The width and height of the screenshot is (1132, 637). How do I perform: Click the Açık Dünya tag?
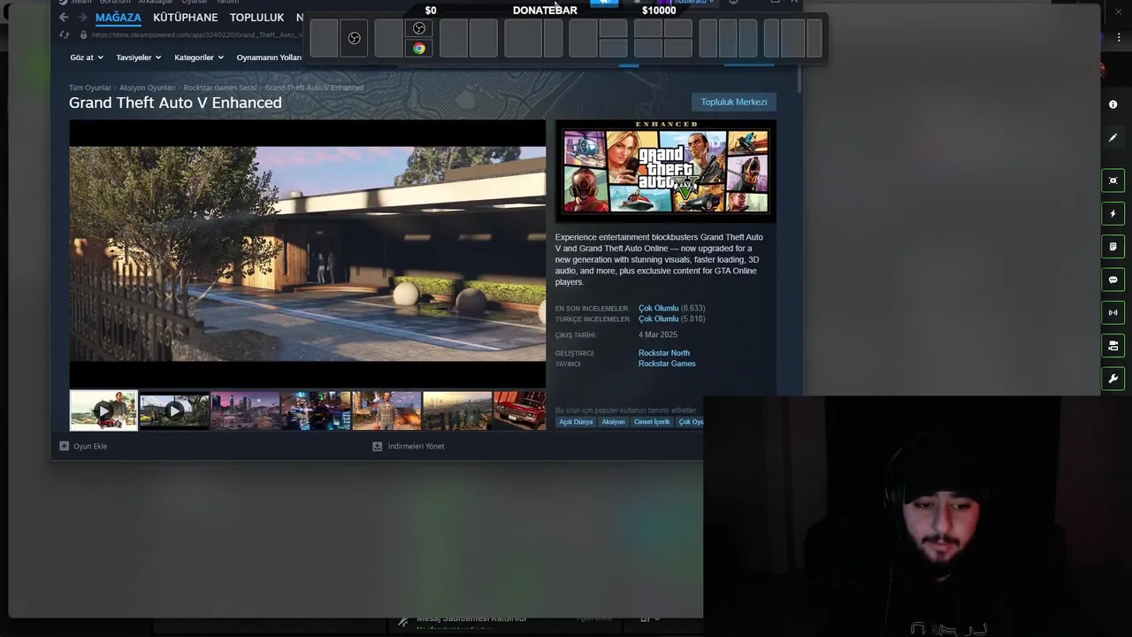(x=576, y=422)
